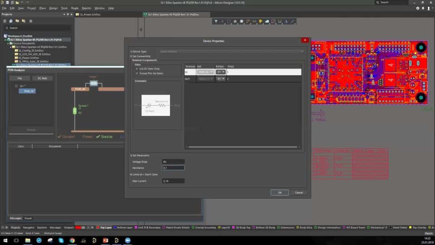Toggle the Ground legend checkmark in PDN Analyzer
This screenshot has width=435, height=245.
coord(59,137)
